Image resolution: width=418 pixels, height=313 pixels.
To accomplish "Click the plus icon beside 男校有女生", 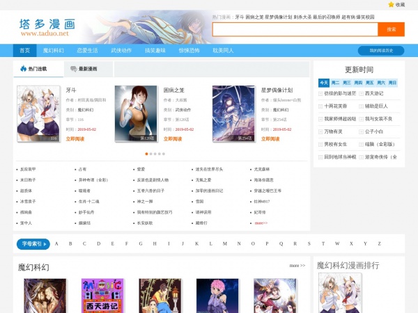I will 320,145.
